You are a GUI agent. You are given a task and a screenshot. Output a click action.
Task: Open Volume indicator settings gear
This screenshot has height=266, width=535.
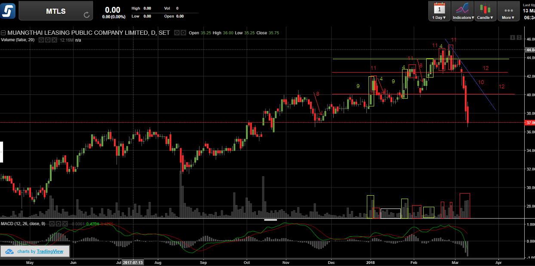pos(48,39)
